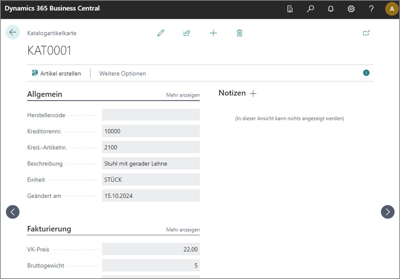Click the search magnifier in top bar
The width and height of the screenshot is (400, 279).
[x=310, y=9]
